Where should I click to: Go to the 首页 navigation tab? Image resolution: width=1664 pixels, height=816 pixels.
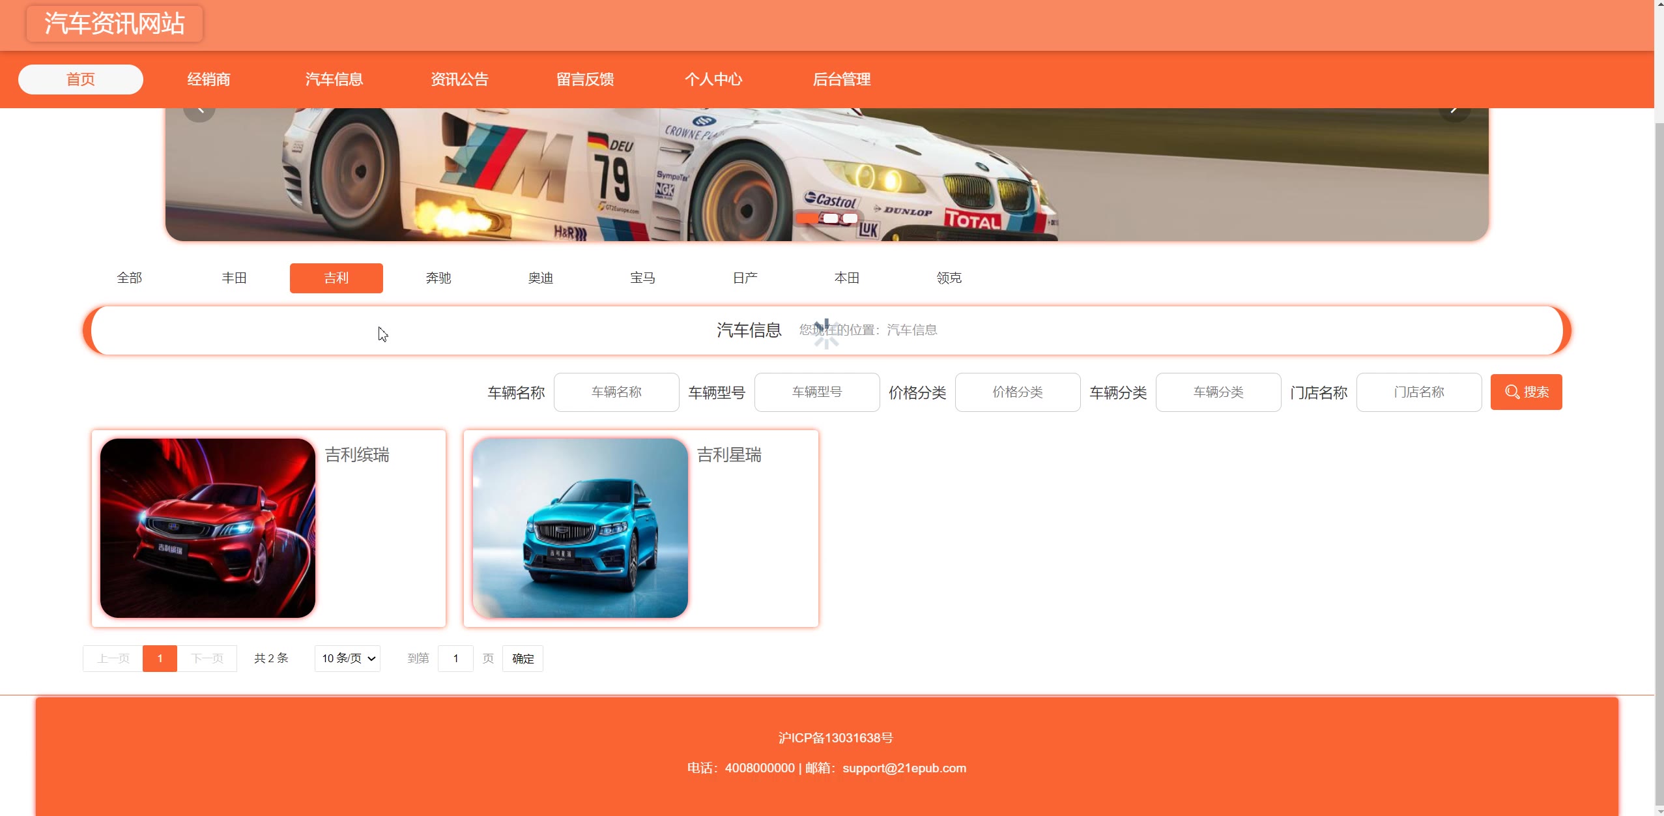click(81, 80)
